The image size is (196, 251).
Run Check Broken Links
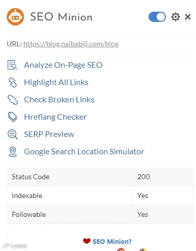(59, 100)
